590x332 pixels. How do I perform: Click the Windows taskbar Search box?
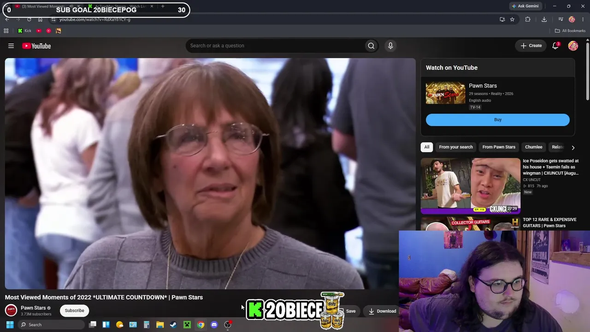coord(51,325)
